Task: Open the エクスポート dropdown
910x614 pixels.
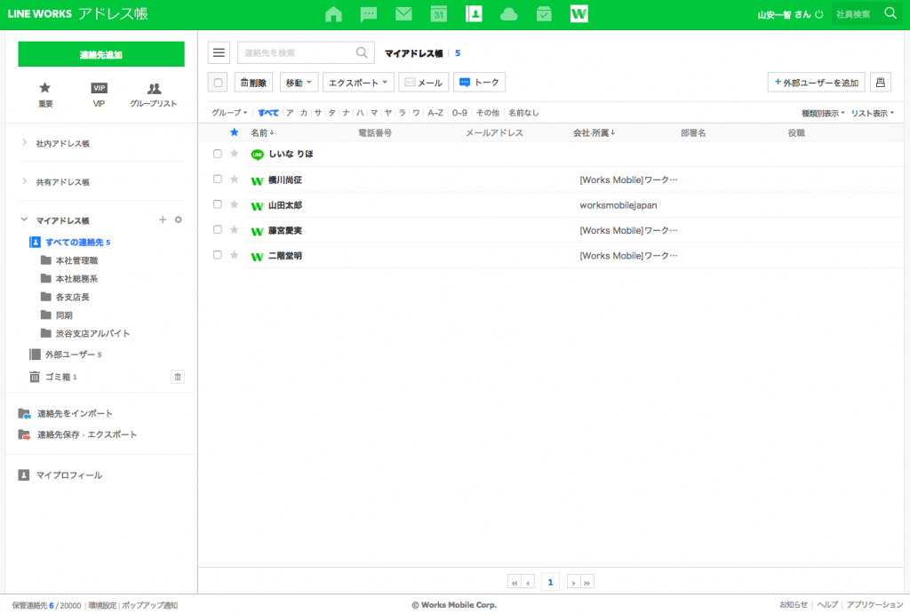Action: point(358,83)
